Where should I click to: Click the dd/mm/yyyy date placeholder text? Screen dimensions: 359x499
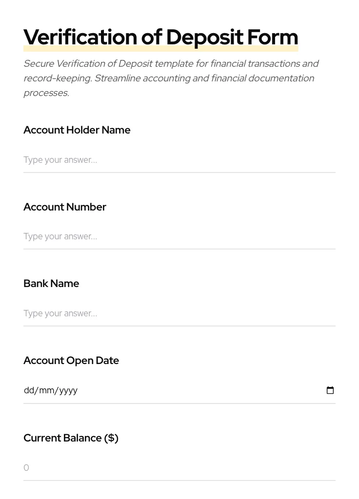point(51,390)
